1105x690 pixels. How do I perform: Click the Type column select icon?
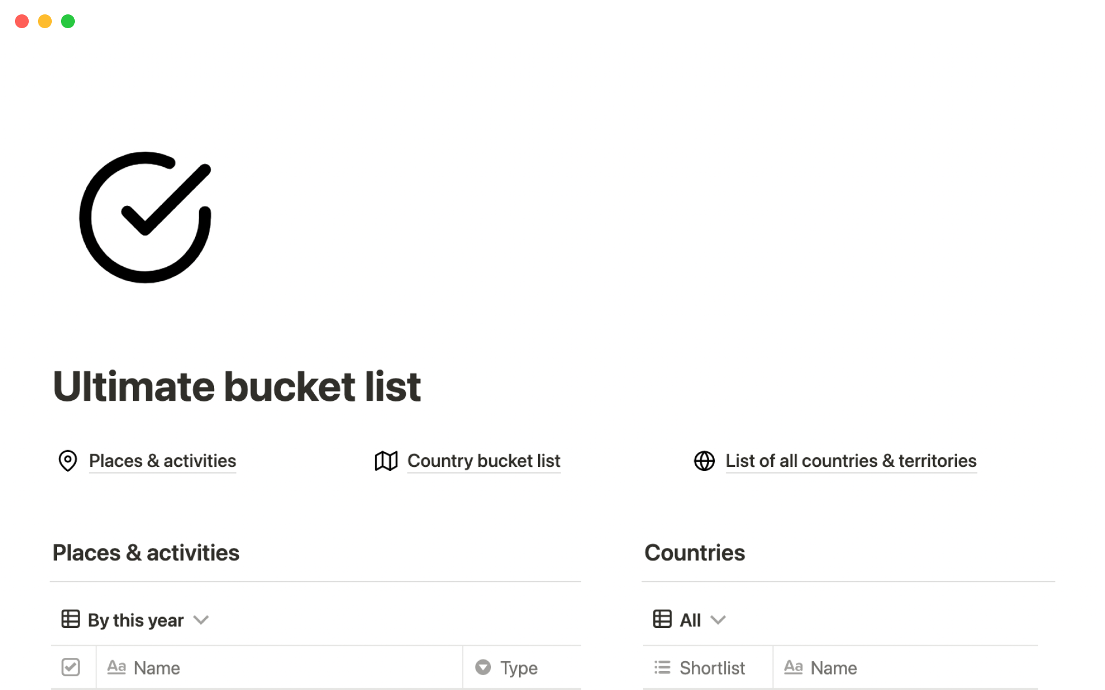483,667
